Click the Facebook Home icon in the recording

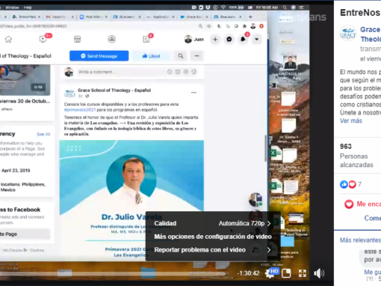pos(8,39)
